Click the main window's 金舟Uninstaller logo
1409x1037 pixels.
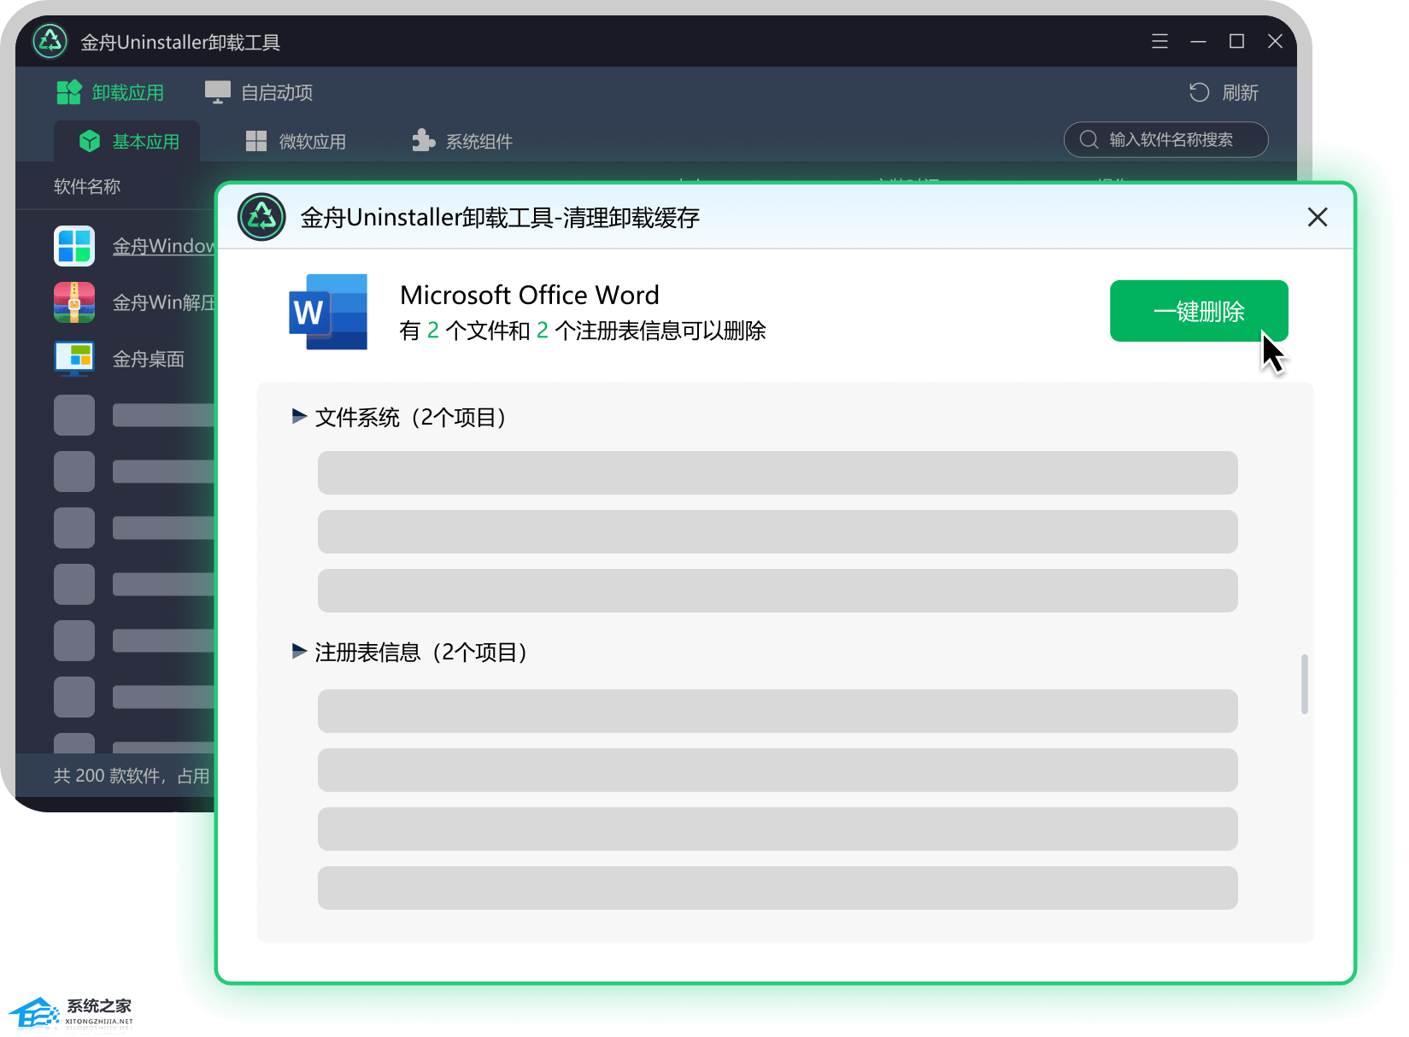(x=50, y=41)
